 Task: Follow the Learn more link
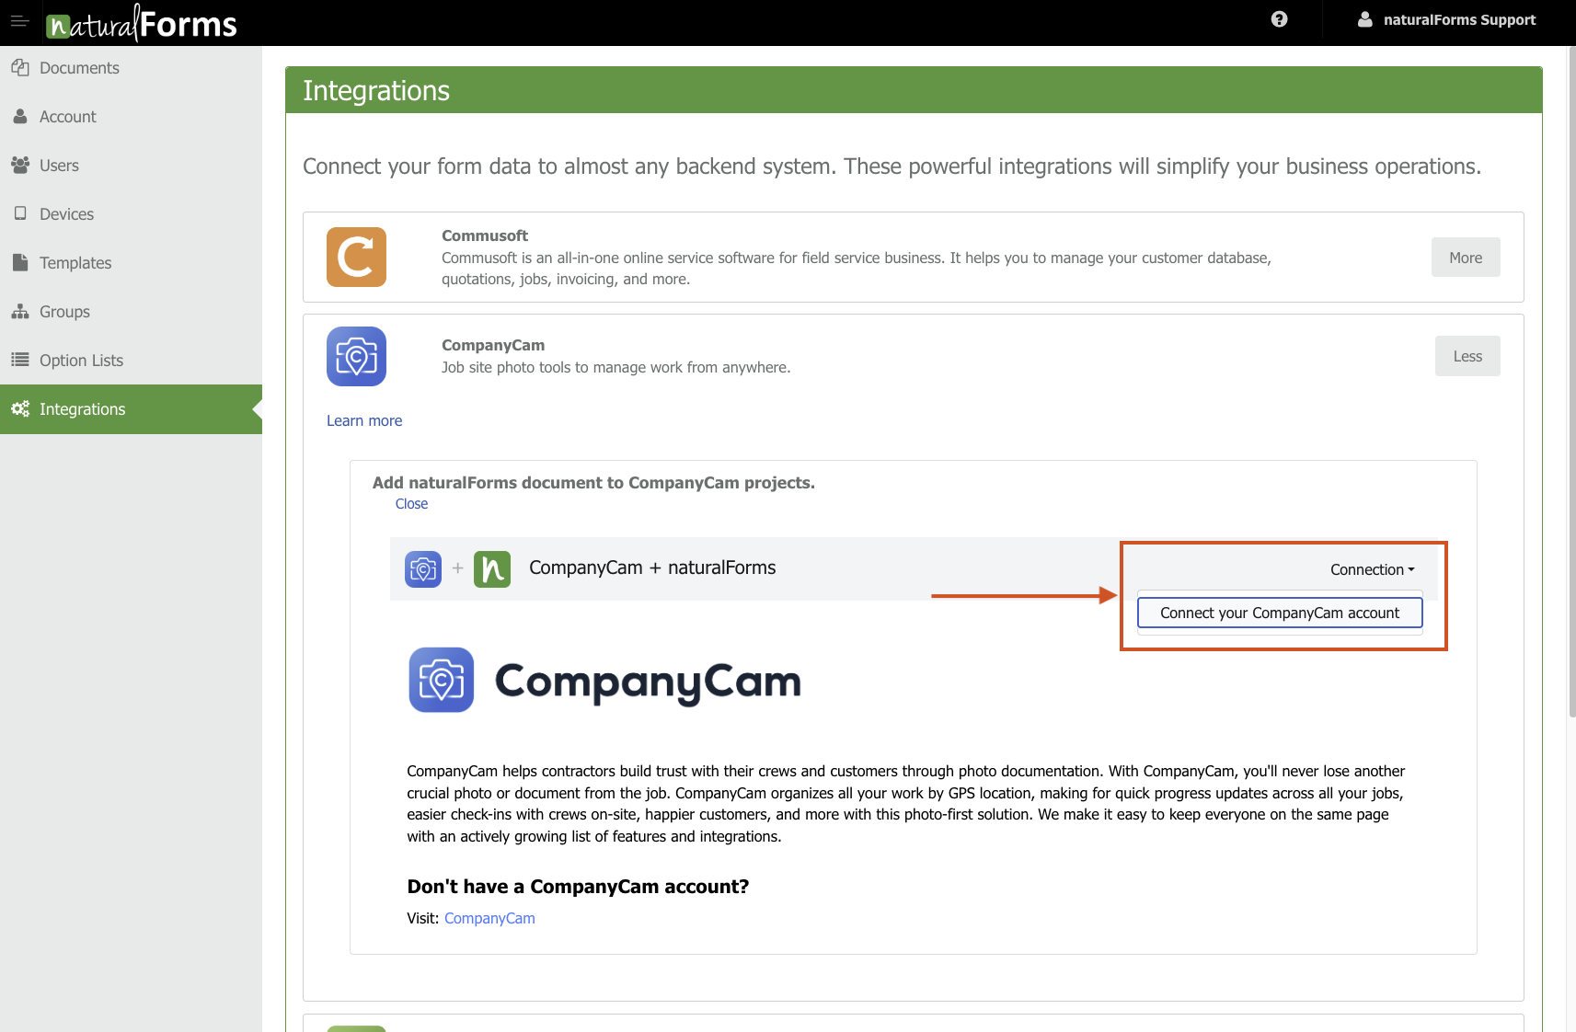(364, 420)
